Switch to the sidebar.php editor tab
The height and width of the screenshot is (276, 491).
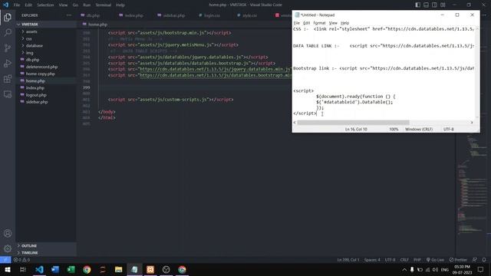pos(174,15)
